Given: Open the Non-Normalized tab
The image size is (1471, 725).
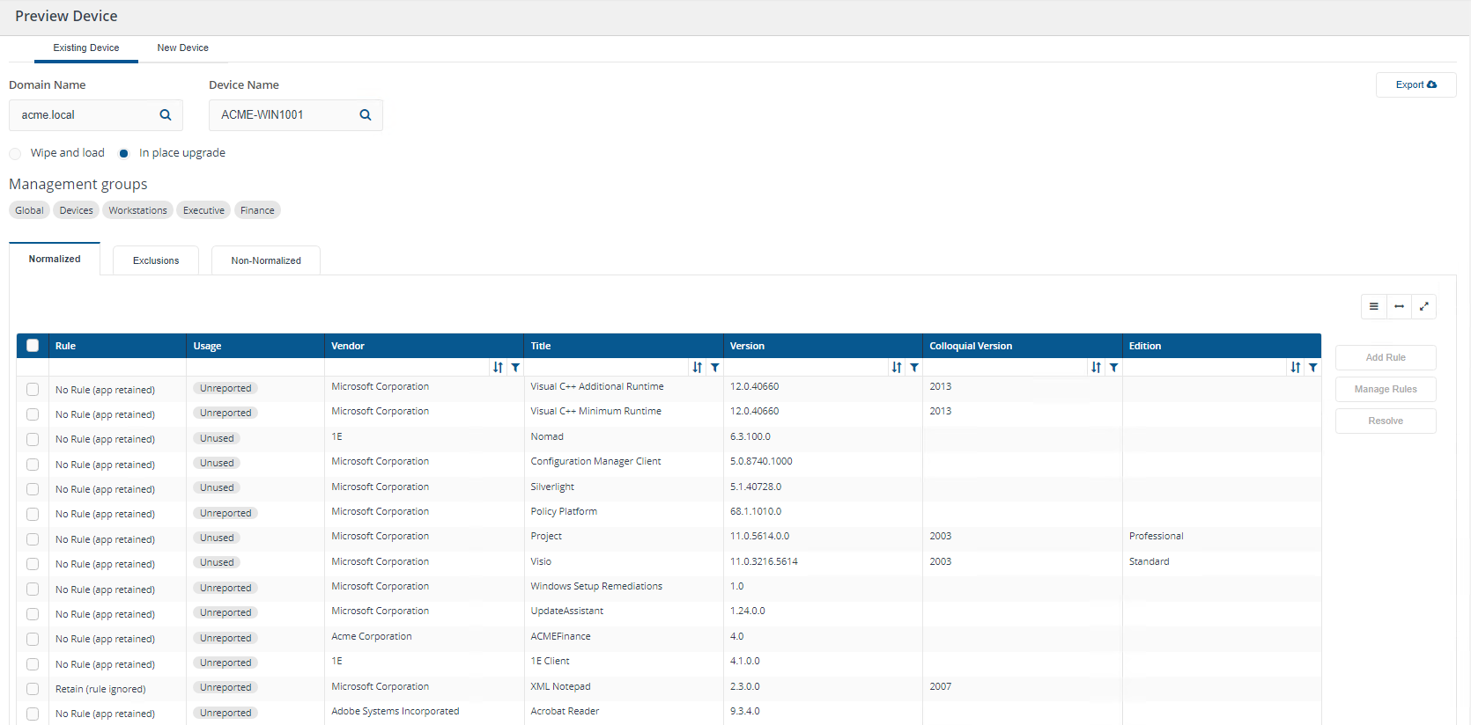Looking at the screenshot, I should coord(266,260).
